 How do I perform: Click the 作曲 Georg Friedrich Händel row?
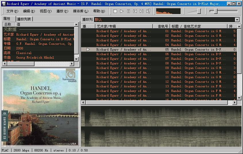(38, 57)
